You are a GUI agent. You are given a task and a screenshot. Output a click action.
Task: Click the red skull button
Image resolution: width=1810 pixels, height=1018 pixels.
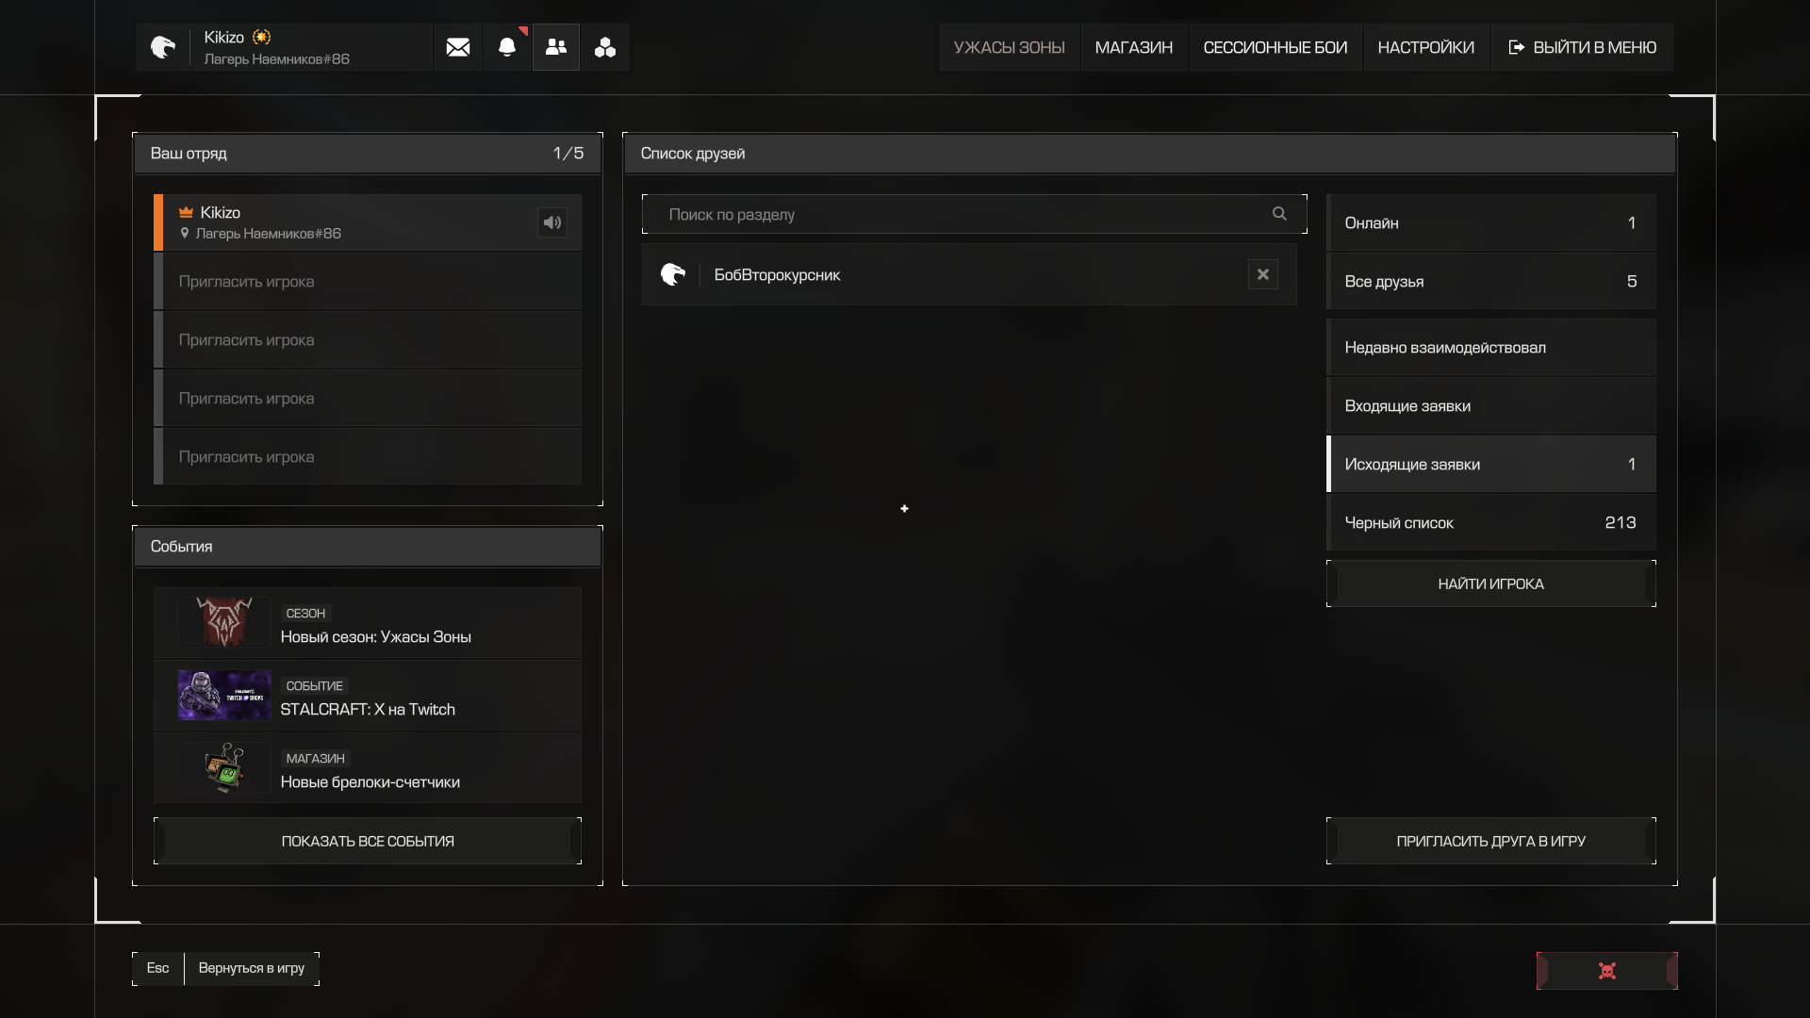pos(1607,971)
